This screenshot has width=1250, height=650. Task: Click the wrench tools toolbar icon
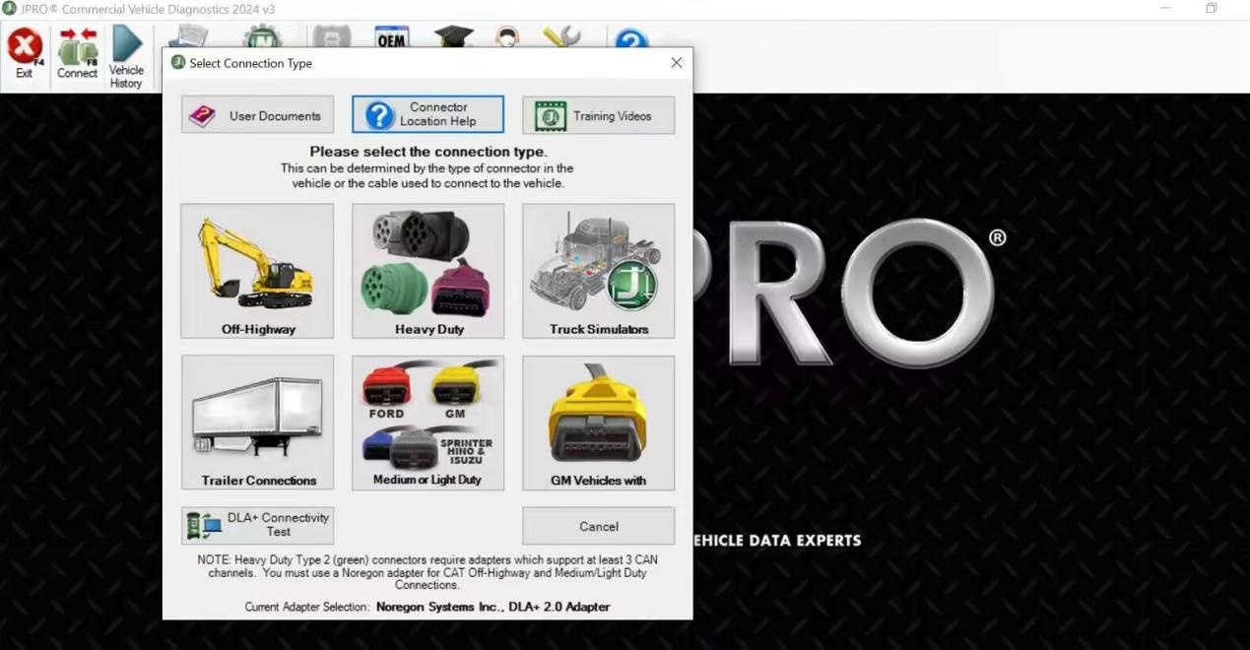pos(561,36)
